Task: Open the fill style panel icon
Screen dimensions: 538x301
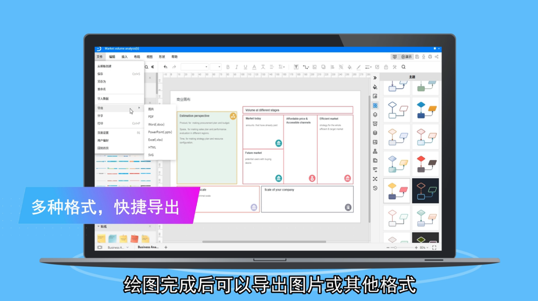Action: pyautogui.click(x=375, y=87)
